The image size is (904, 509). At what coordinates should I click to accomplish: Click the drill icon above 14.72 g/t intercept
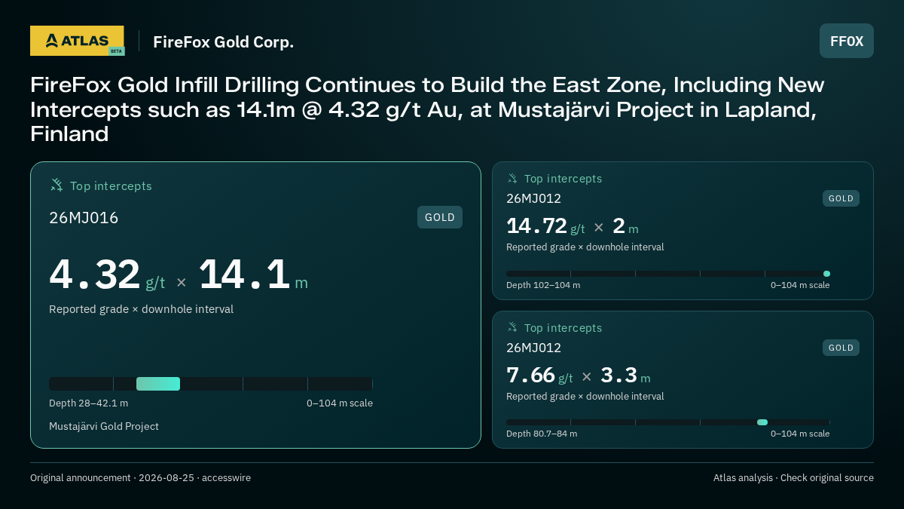coord(512,179)
